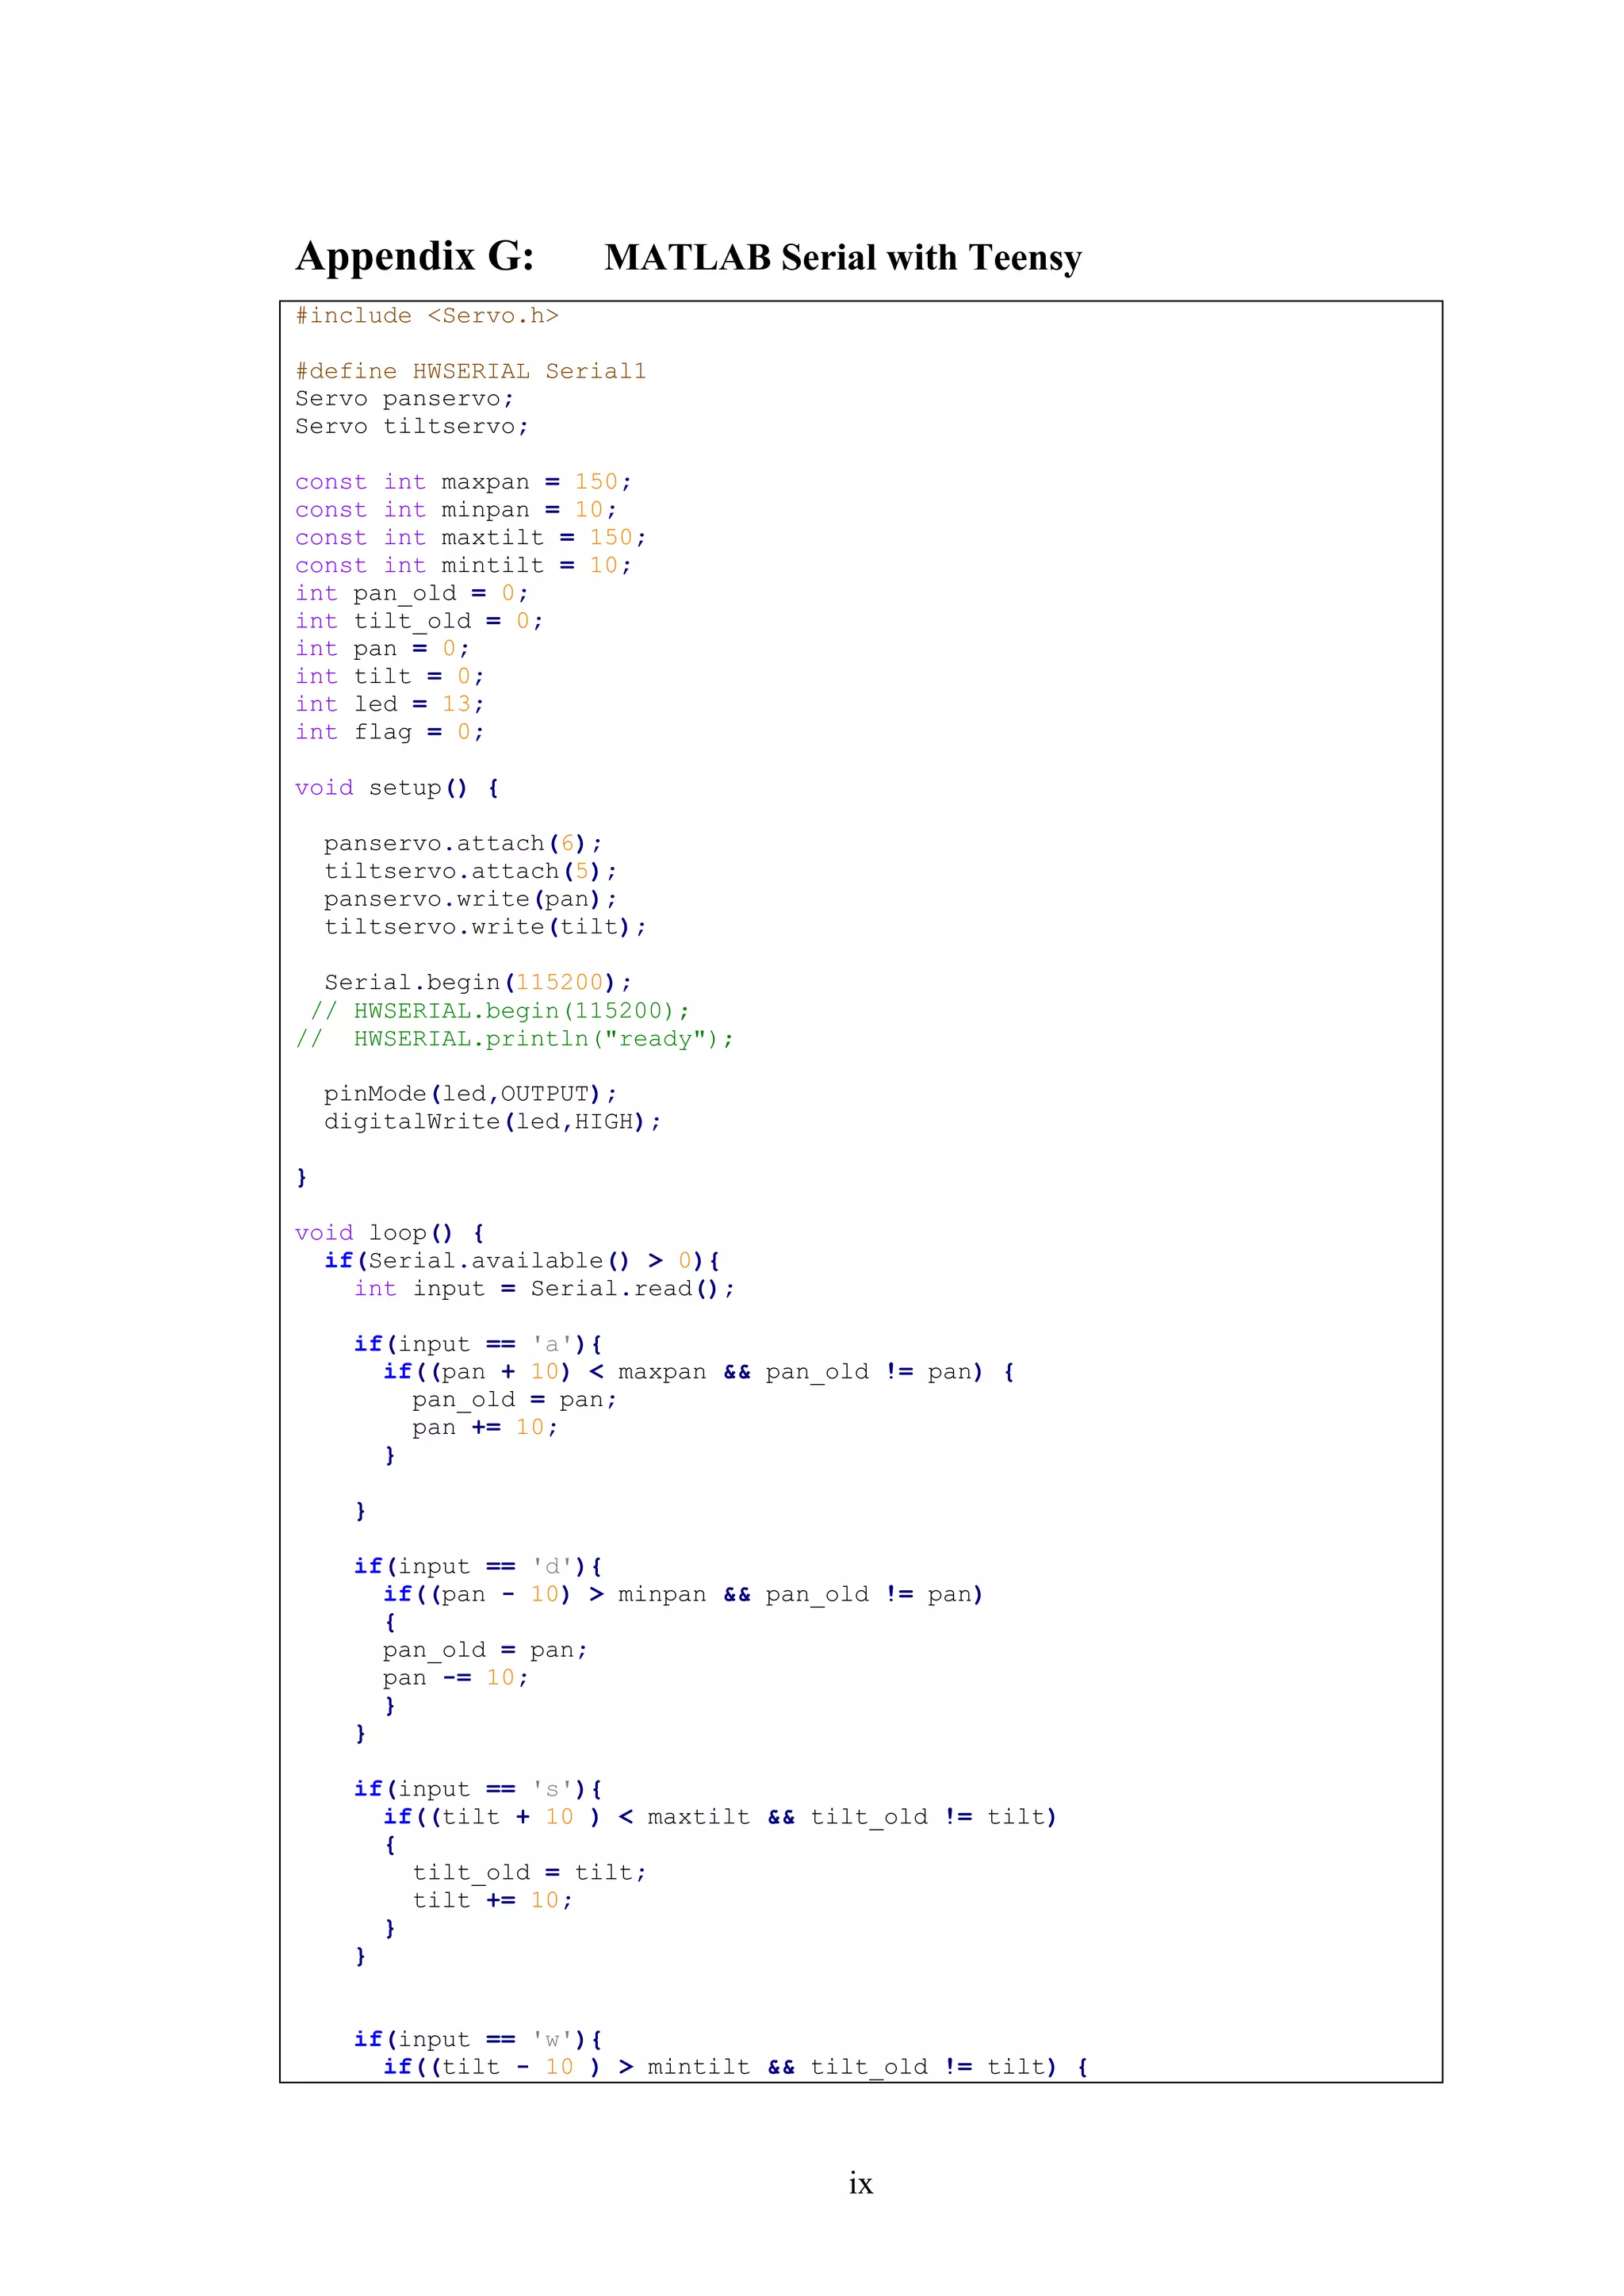
Task: Click the condition with '> minpan'
Action: coord(684,1596)
